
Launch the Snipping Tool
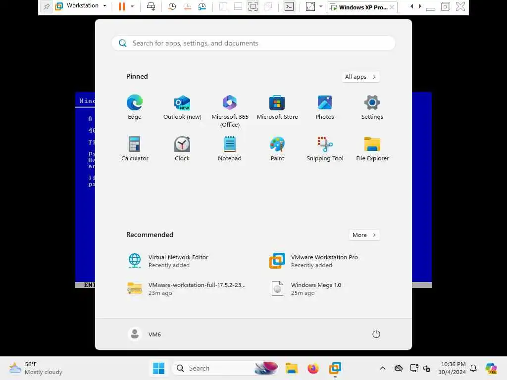325,148
